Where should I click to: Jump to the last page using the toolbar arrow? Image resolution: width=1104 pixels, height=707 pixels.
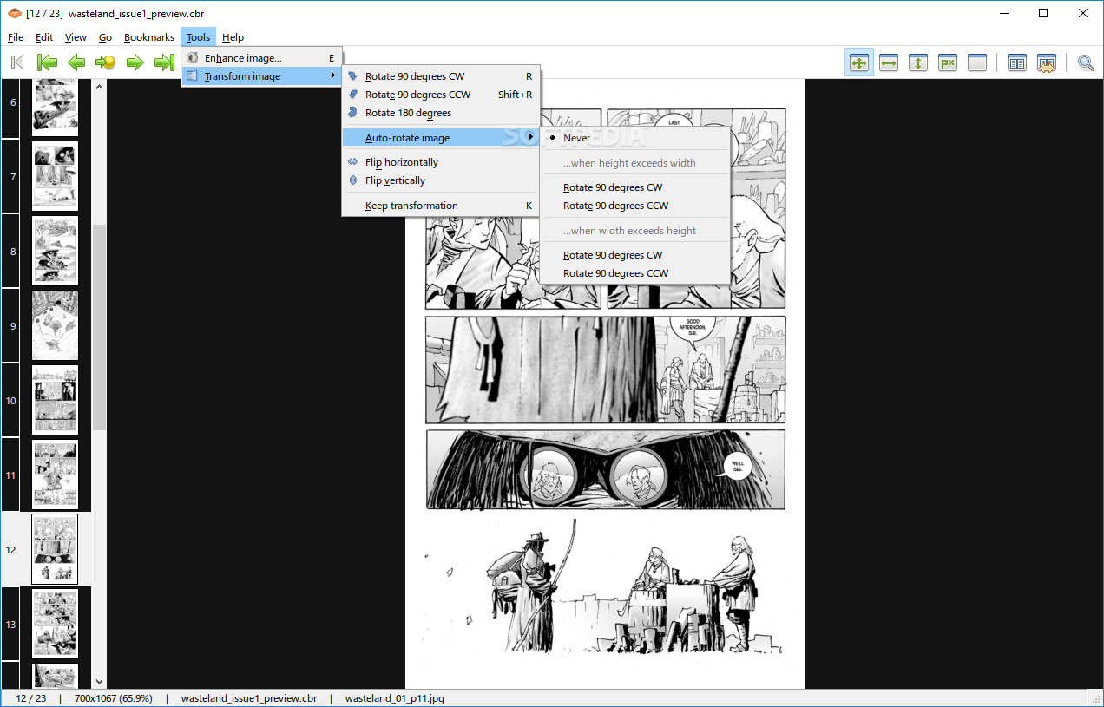[x=164, y=62]
